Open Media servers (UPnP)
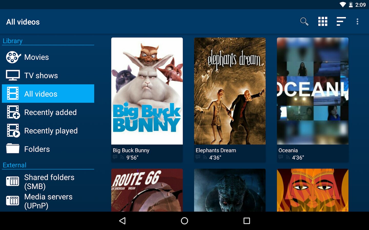369x230 pixels. point(48,201)
